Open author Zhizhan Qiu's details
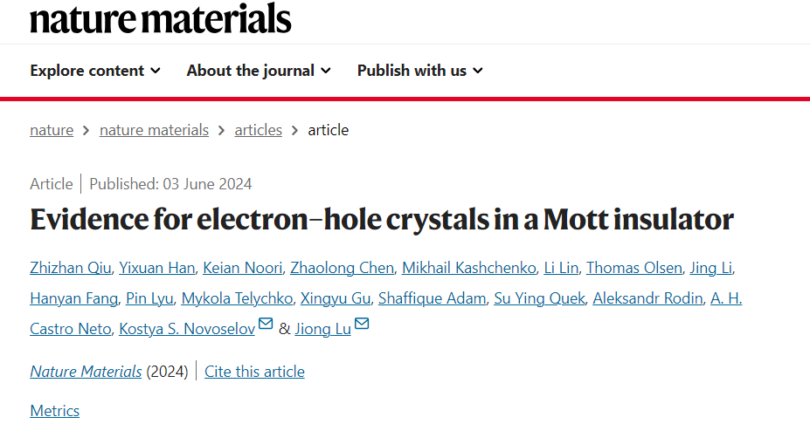 click(x=71, y=268)
